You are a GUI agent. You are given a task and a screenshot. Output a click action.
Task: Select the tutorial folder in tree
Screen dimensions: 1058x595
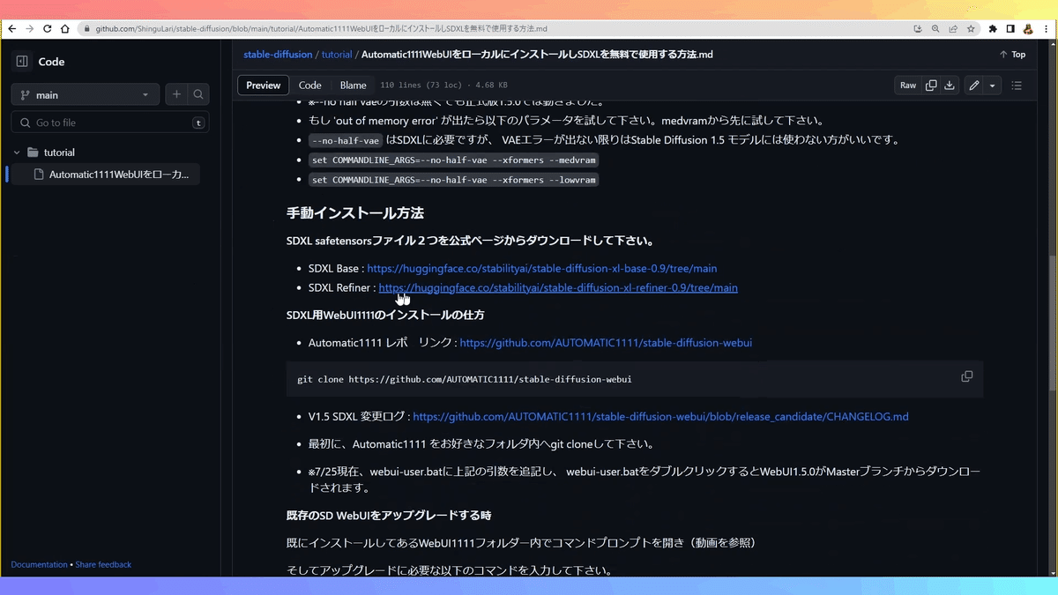click(59, 152)
